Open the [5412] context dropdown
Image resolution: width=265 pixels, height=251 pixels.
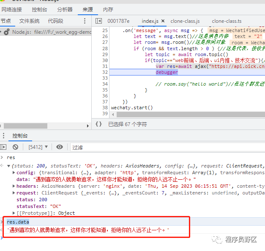38,147
